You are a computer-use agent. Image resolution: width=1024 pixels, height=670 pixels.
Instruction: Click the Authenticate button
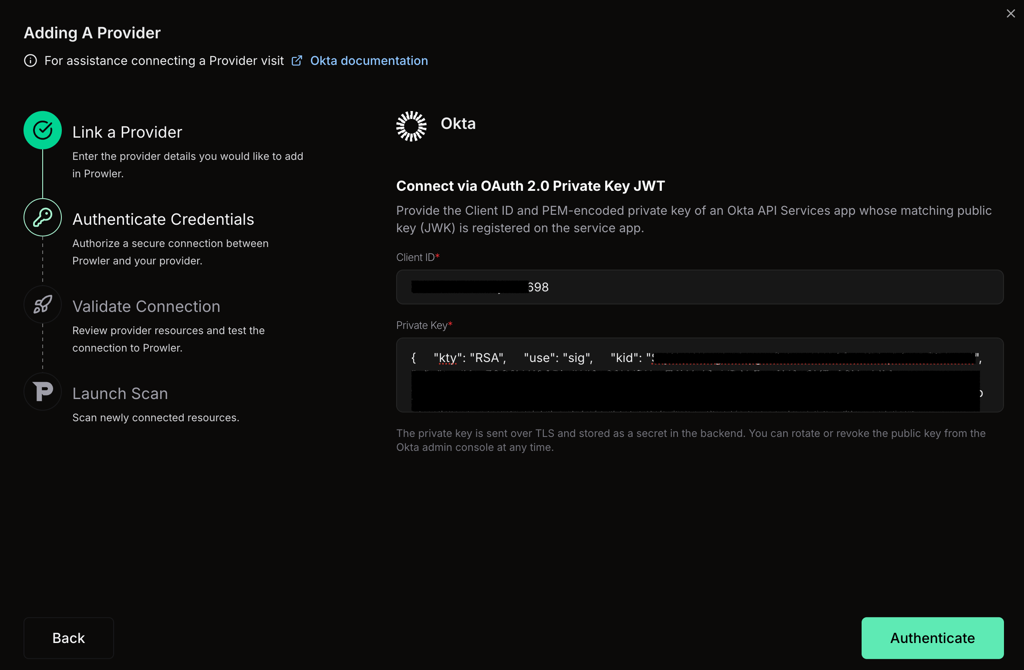point(933,638)
